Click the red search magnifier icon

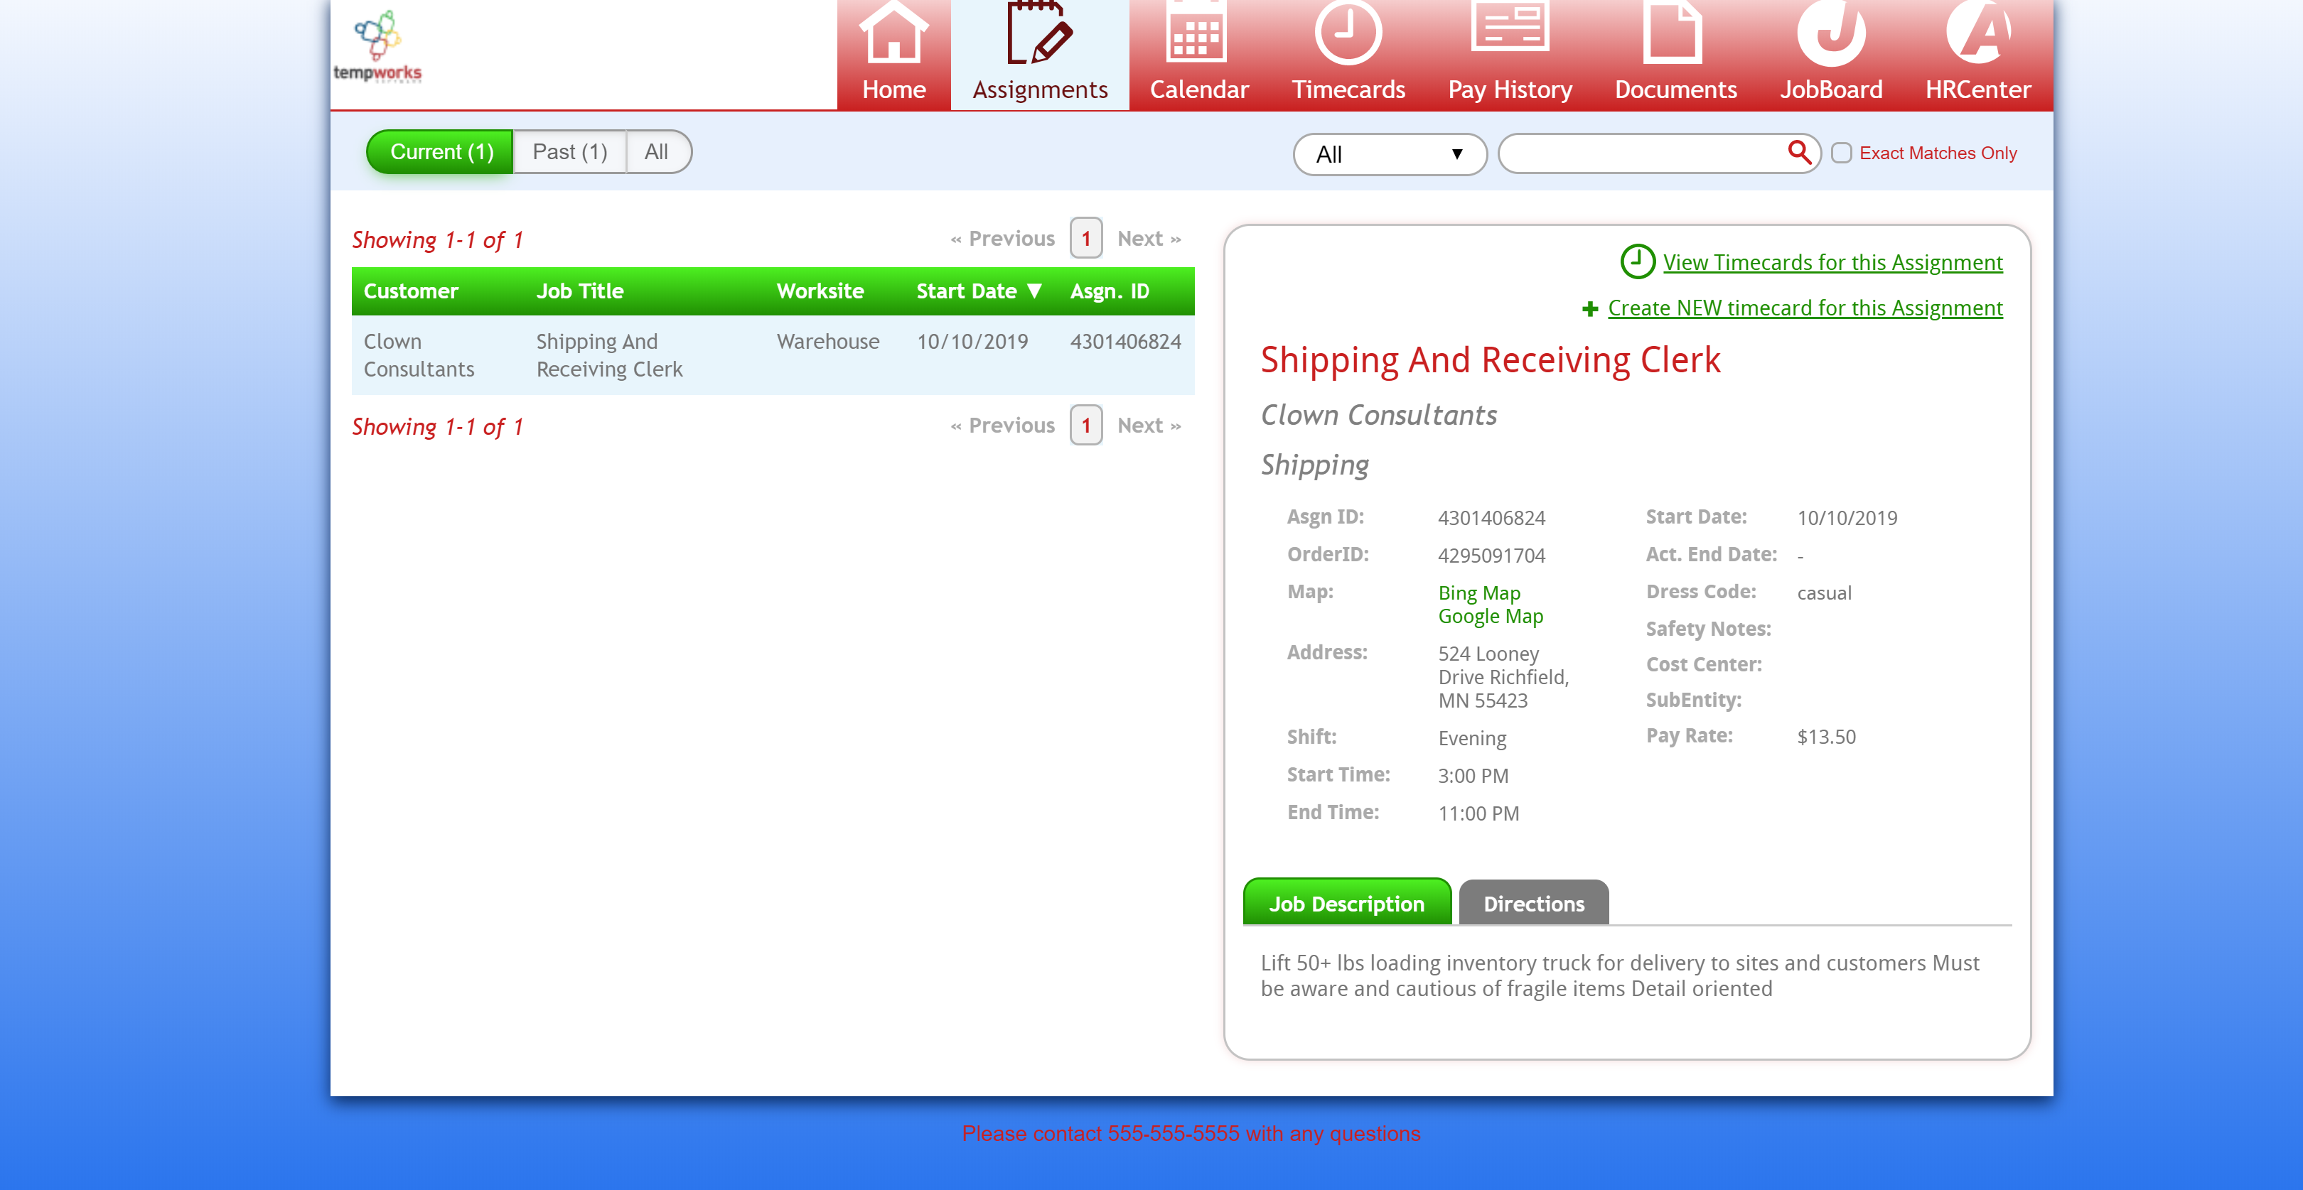pos(1799,153)
